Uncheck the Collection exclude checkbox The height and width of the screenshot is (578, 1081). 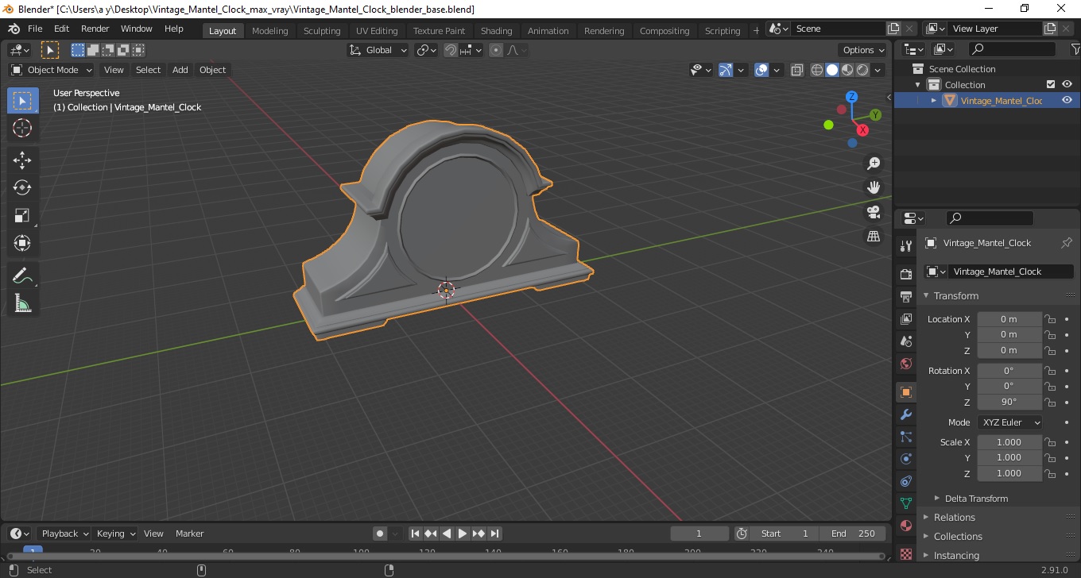pos(1050,84)
